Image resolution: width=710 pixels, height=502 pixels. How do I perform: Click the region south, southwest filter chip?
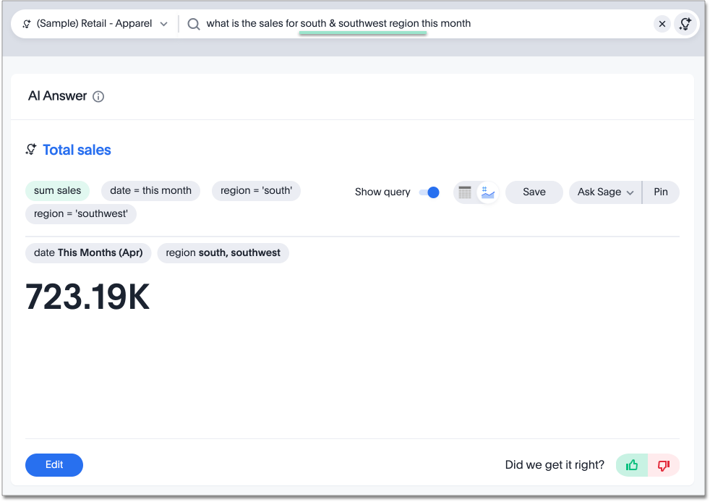pos(223,253)
